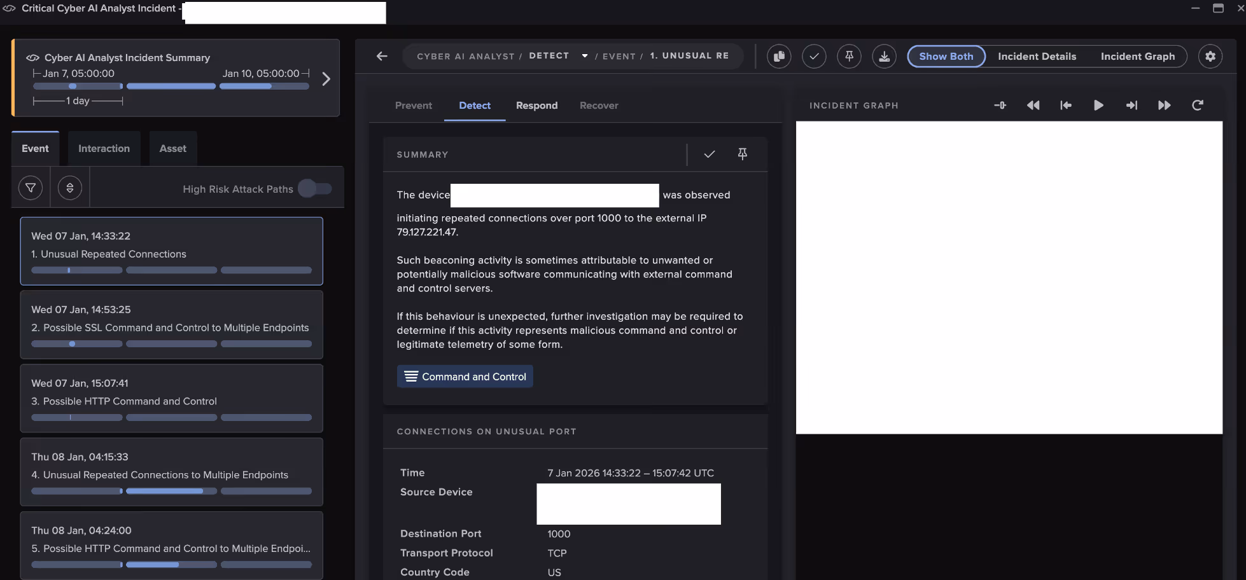Select event 1. Unusual Repeated Connections
Screen dimensions: 1246x580
click(171, 251)
